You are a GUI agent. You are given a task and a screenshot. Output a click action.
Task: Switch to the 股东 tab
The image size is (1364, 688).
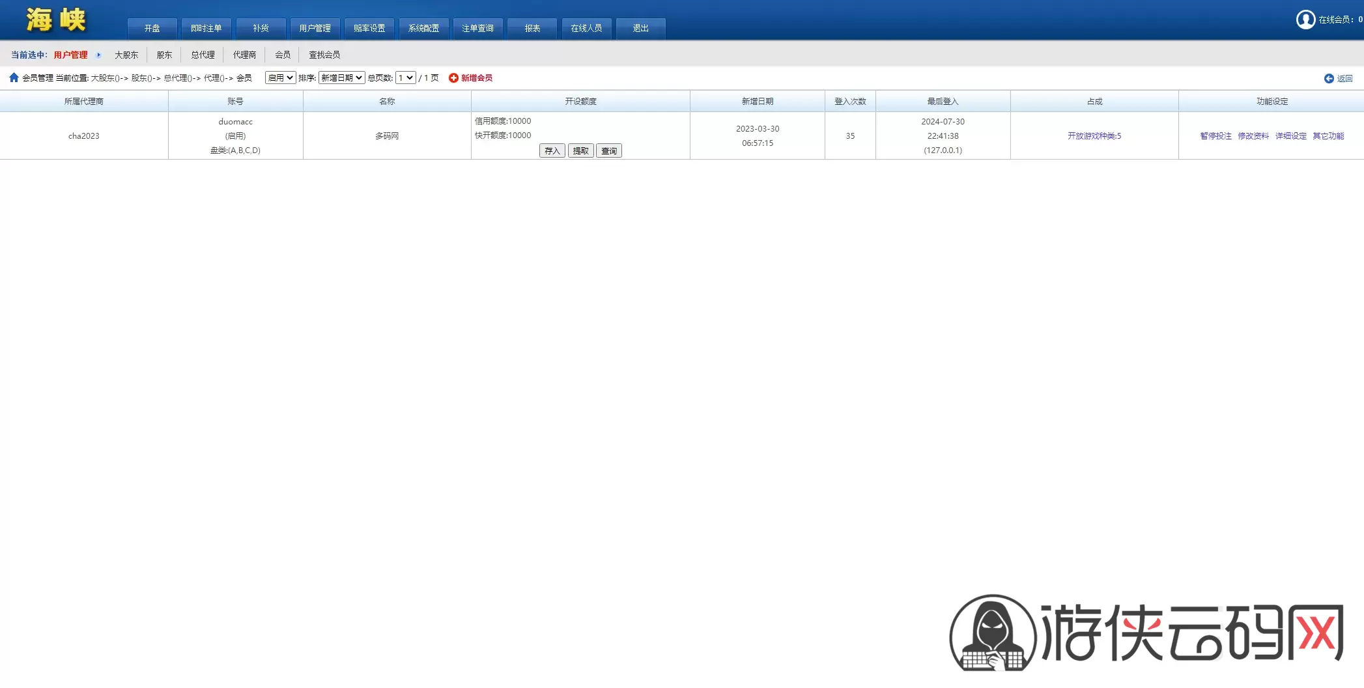coord(164,55)
